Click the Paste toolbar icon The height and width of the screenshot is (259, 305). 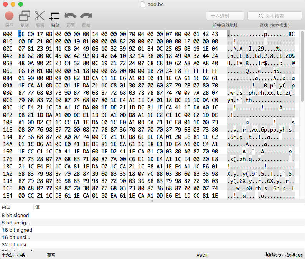[x=54, y=16]
